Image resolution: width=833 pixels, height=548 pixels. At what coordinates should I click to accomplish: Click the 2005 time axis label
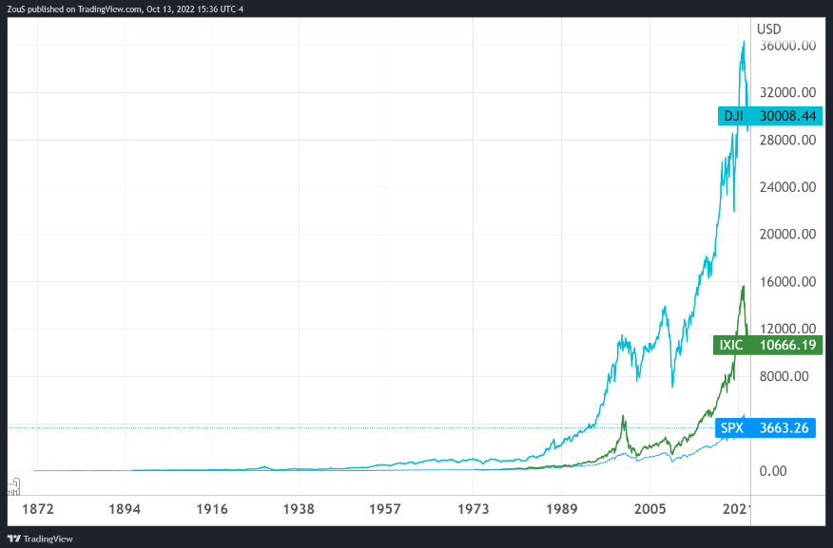pos(649,509)
